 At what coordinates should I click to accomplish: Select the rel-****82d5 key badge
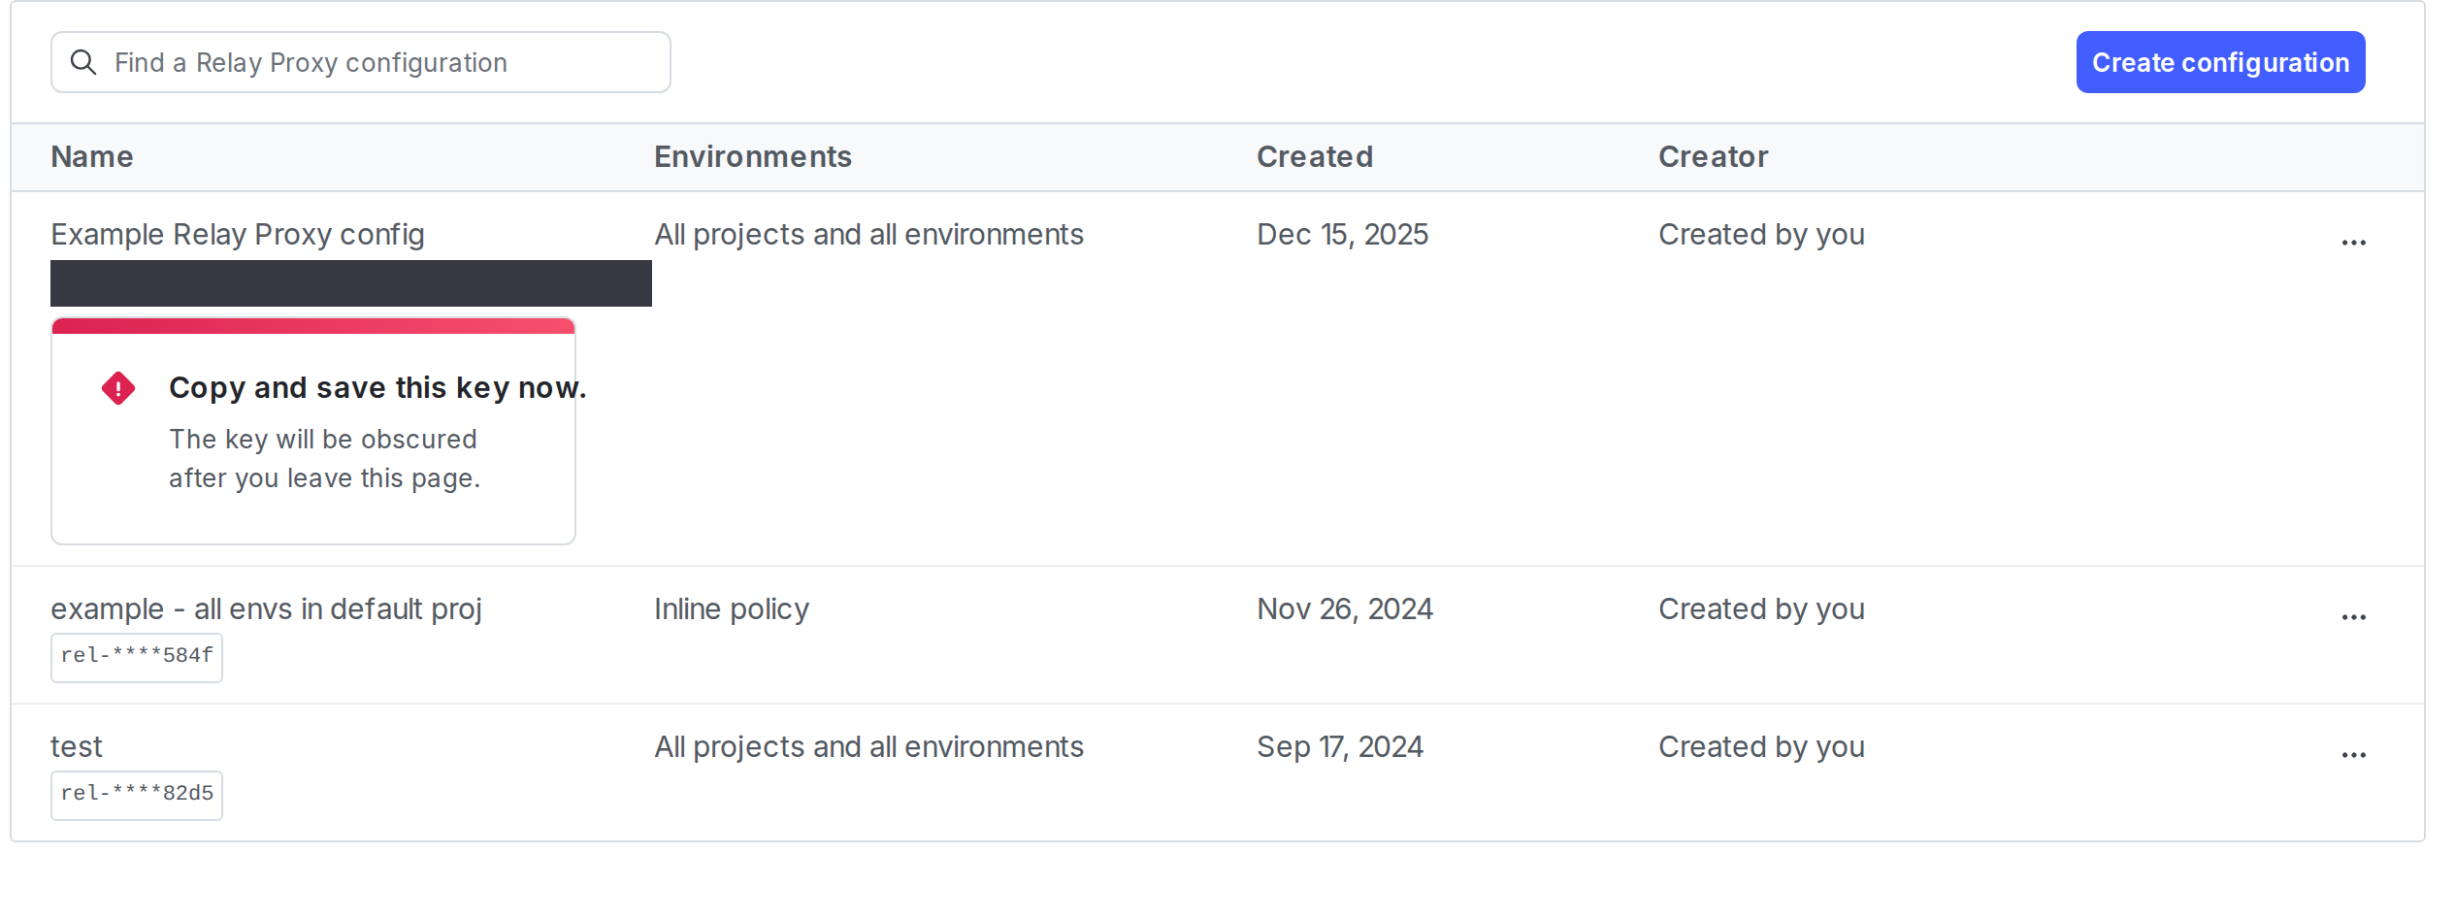pos(136,795)
